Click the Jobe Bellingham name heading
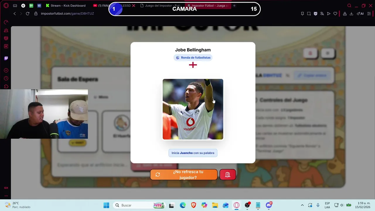This screenshot has height=211, width=375. [x=193, y=50]
